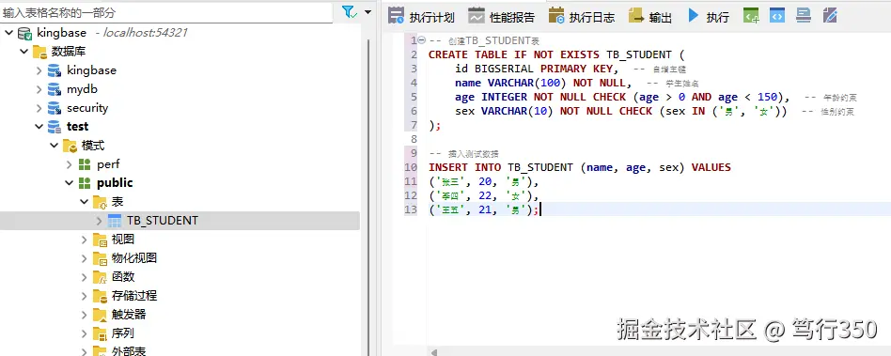Select the 存储过程 tree label
Screen dimensions: 891x356
(x=134, y=296)
